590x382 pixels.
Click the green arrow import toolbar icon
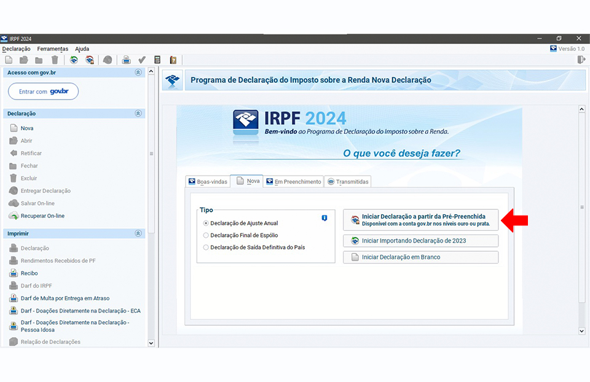[74, 60]
